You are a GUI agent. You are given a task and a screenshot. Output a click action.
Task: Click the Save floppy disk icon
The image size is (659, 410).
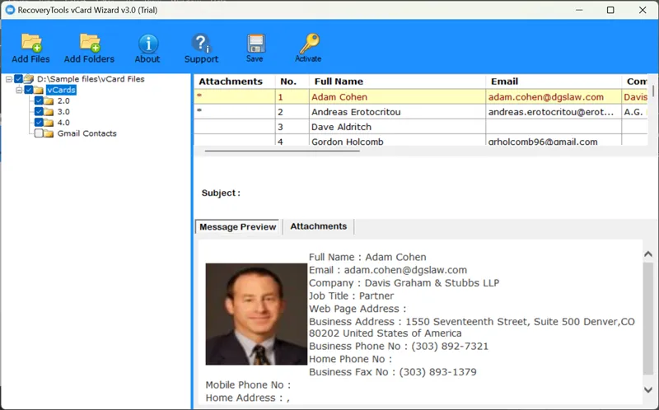point(255,44)
